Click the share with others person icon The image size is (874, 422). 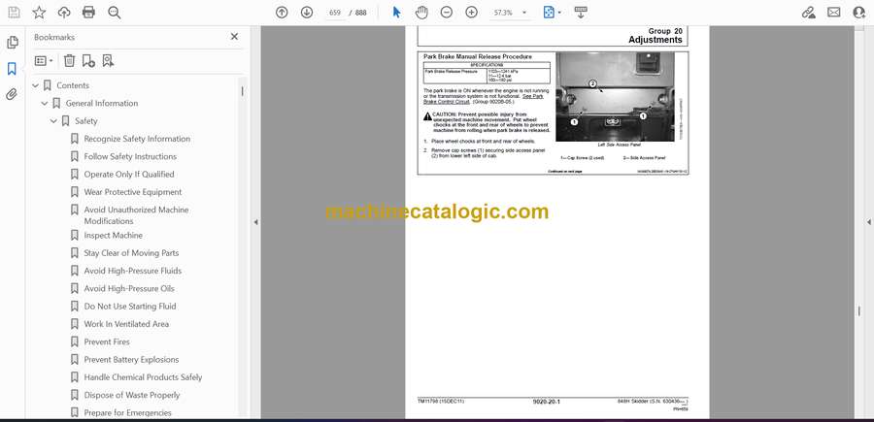pyautogui.click(x=859, y=13)
